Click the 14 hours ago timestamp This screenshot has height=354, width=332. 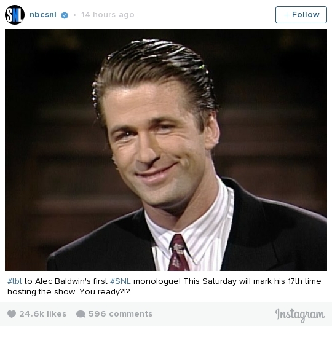click(x=108, y=15)
